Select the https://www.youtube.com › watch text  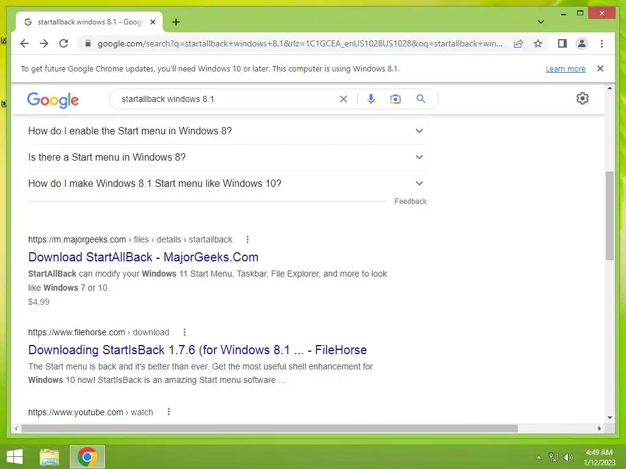[90, 412]
